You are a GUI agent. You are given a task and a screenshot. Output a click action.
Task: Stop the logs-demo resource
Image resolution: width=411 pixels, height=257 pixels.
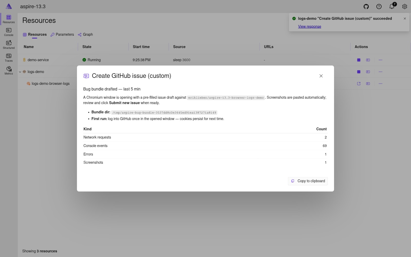359,72
